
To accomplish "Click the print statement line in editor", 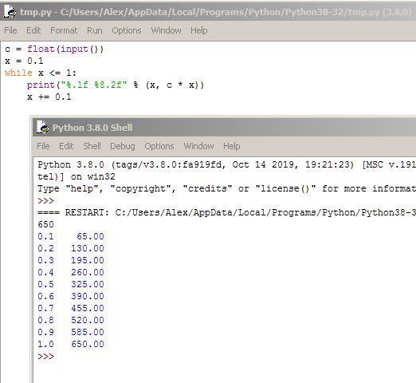I will 116,85.
